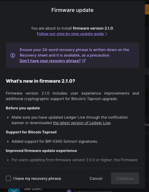
Task: Click external-link icon after recovery phrase link
Action: (x=84, y=61)
